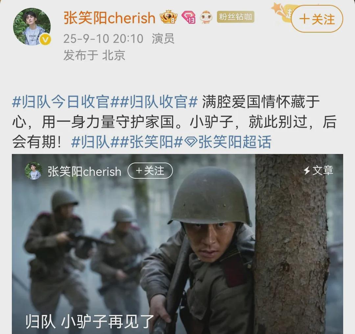Open the 粉丝钻咖 fan badge
Screen dimensions: 355x334
tap(235, 17)
